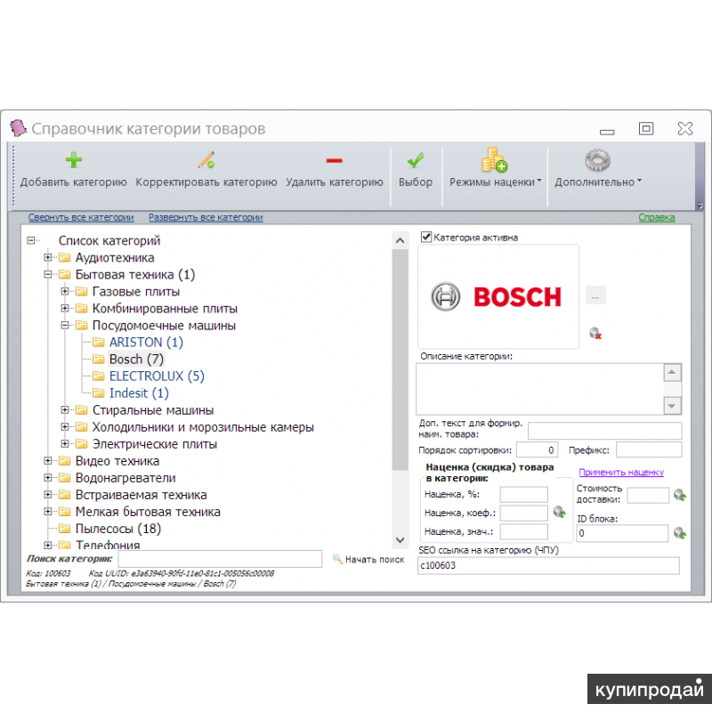Click the green plus Add category icon
Screen dimensions: 712x712
pyautogui.click(x=73, y=161)
